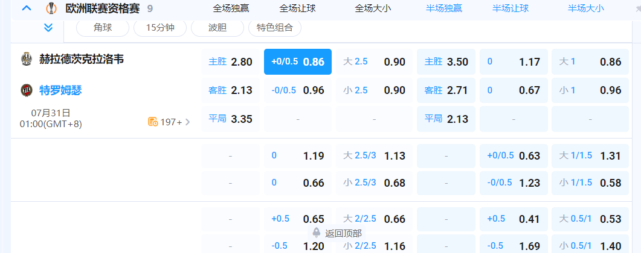Expand the double-chevron filter arrow
Image resolution: width=641 pixels, height=253 pixels.
48,28
